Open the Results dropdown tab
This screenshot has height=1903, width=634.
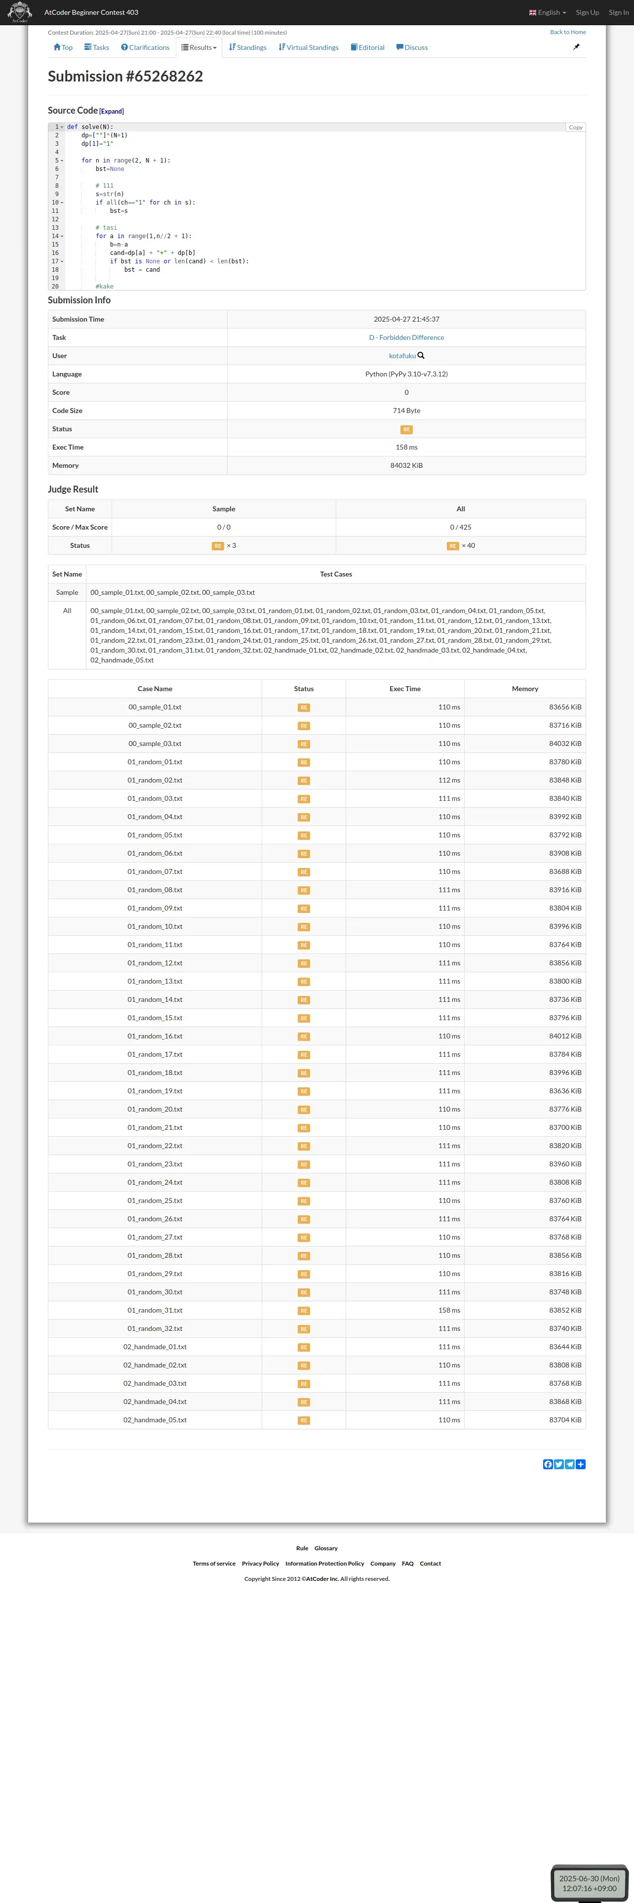(199, 47)
